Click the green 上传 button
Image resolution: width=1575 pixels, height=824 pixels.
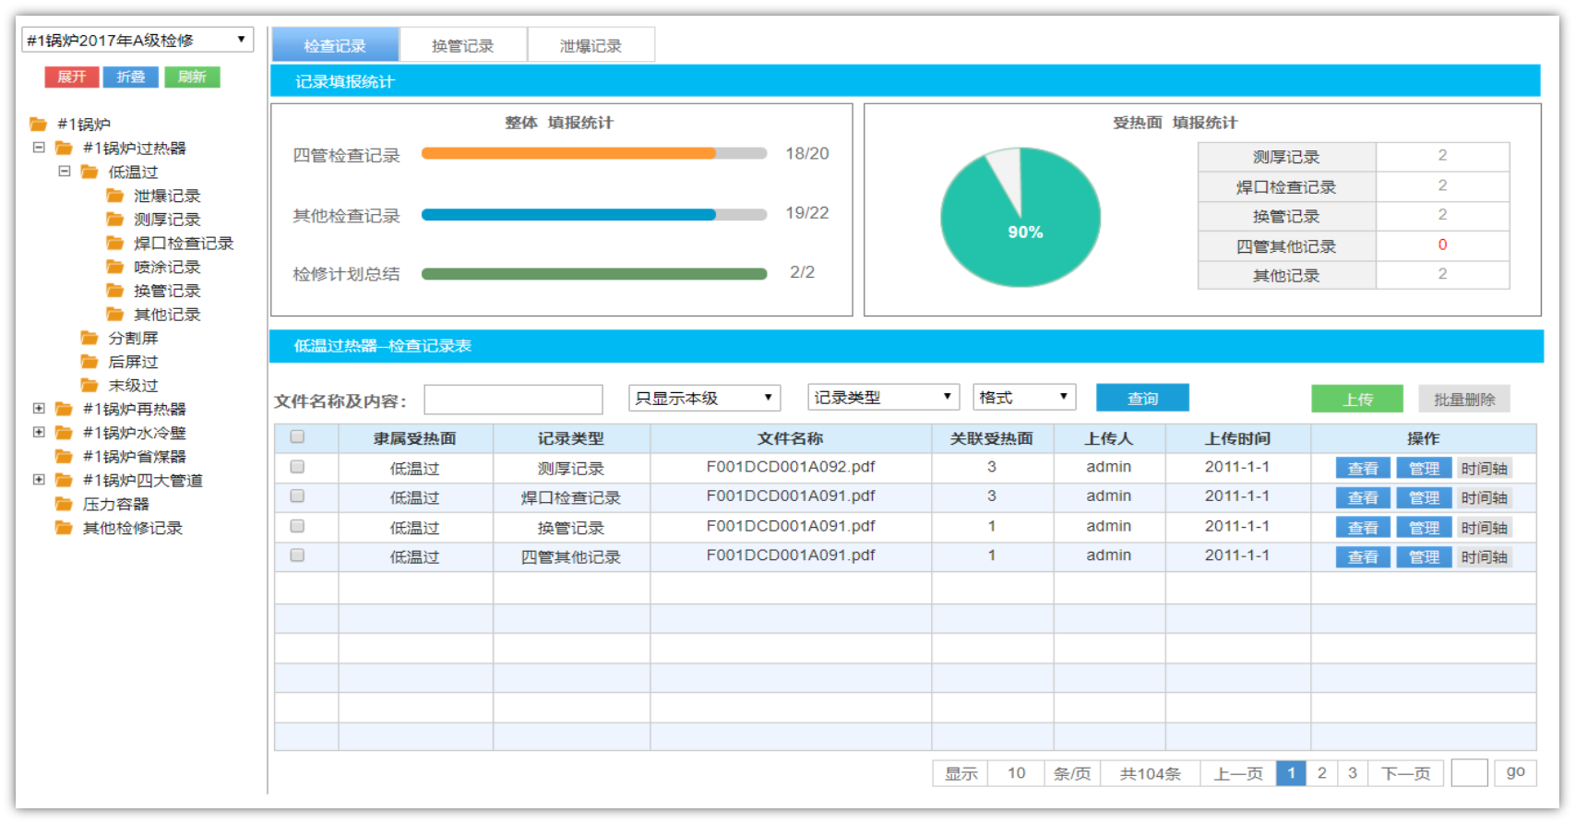(x=1356, y=399)
